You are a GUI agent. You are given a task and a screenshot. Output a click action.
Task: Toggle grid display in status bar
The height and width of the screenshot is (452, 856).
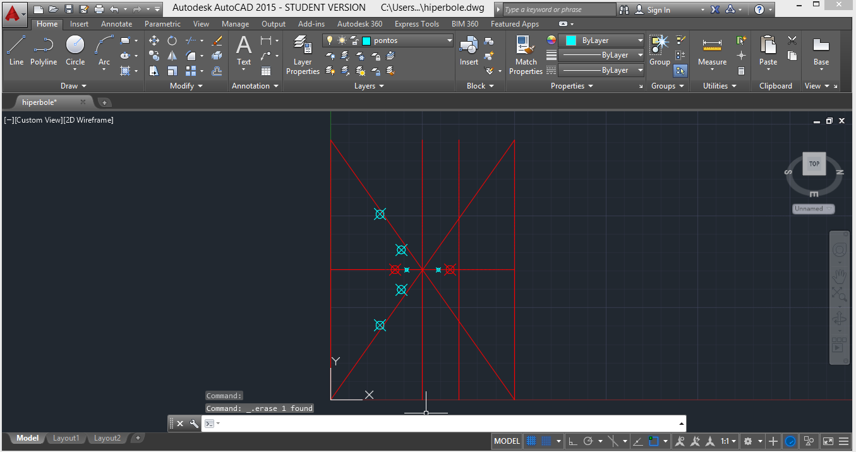tap(531, 441)
